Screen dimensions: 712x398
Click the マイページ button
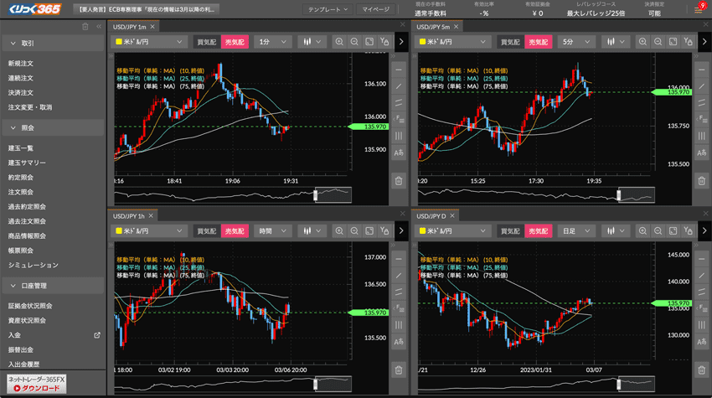[x=375, y=9]
